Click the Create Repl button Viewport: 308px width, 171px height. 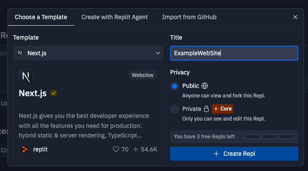point(234,154)
